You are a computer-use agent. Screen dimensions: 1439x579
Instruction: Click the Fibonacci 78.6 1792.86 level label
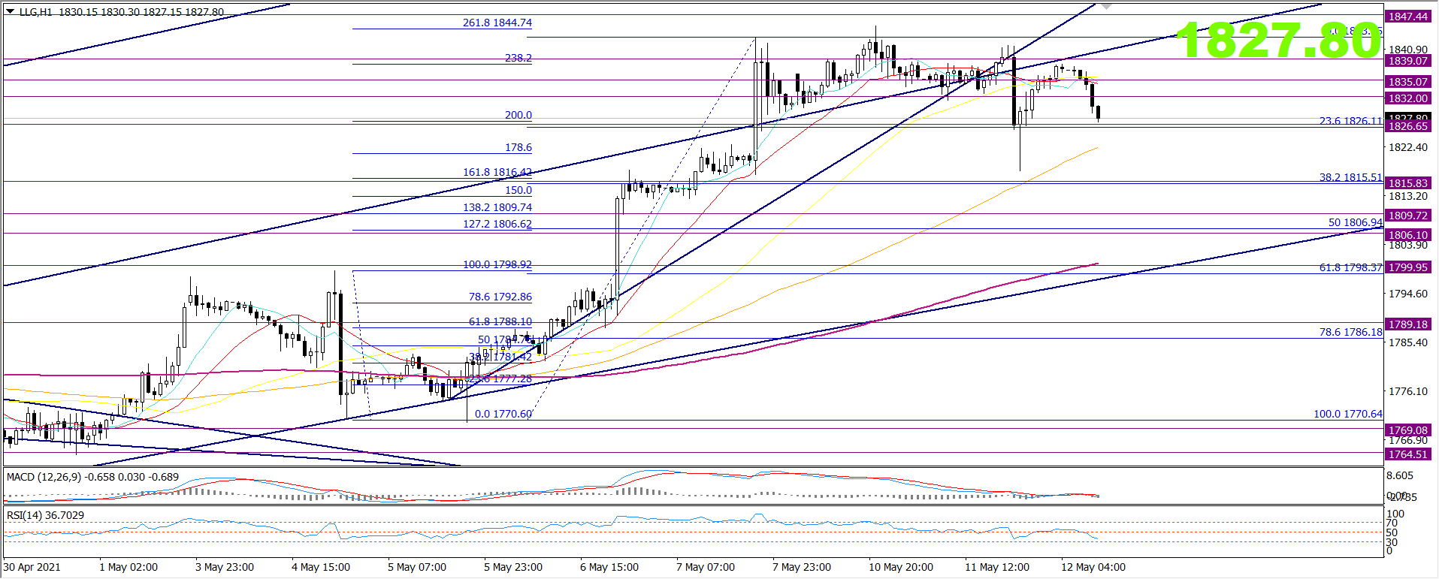point(500,297)
